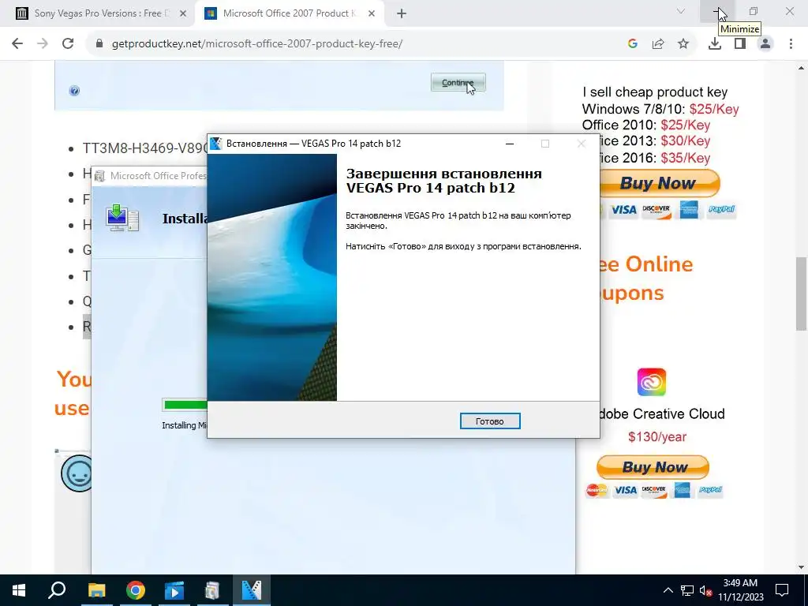Open the Chrome downloads icon
Viewport: 808px width, 606px height.
click(x=715, y=44)
